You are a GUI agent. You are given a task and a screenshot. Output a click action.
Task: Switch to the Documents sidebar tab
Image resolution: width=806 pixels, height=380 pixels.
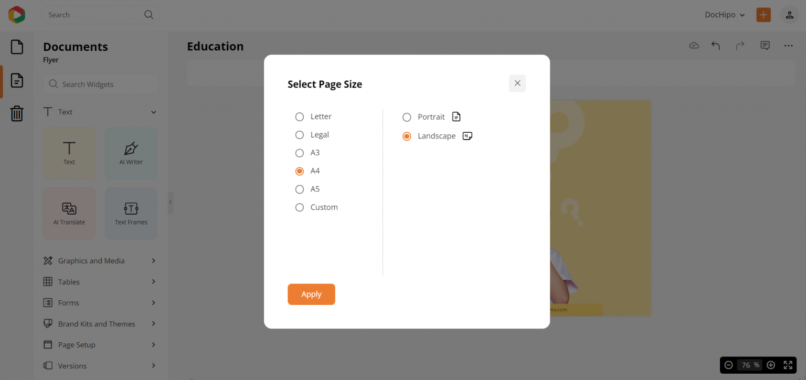click(x=17, y=47)
